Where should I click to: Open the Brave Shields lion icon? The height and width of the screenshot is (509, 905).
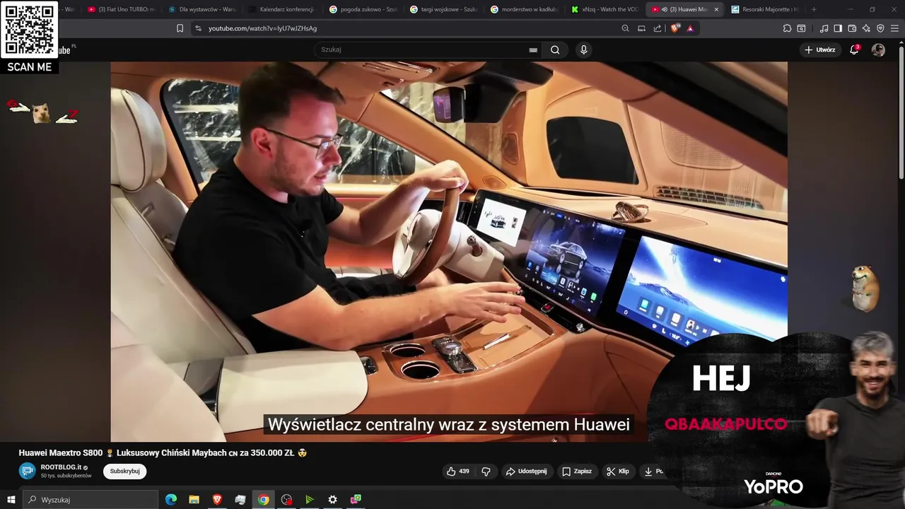[x=675, y=28]
